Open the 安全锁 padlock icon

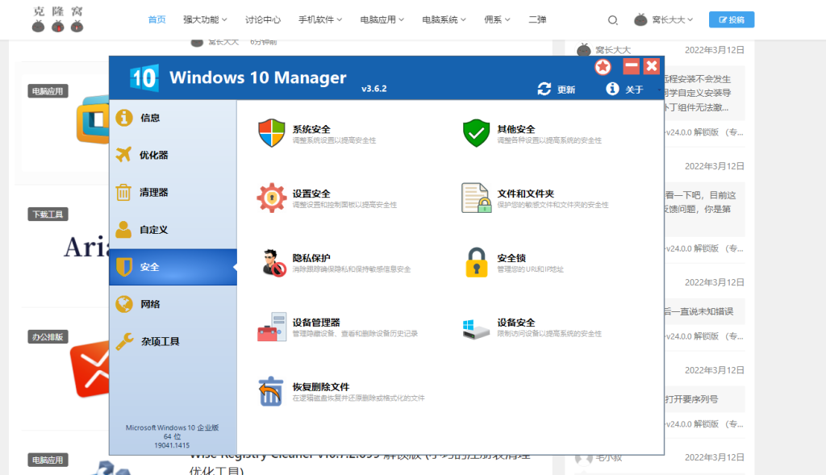[476, 262]
